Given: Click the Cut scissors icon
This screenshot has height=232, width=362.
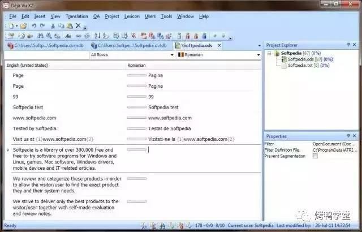Looking at the screenshot, I should pyautogui.click(x=53, y=26).
